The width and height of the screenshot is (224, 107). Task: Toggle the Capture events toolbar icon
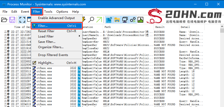pos(22,20)
